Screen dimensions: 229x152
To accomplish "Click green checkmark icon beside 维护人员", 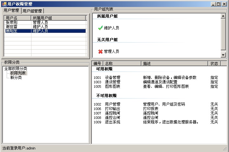I will (100, 28).
